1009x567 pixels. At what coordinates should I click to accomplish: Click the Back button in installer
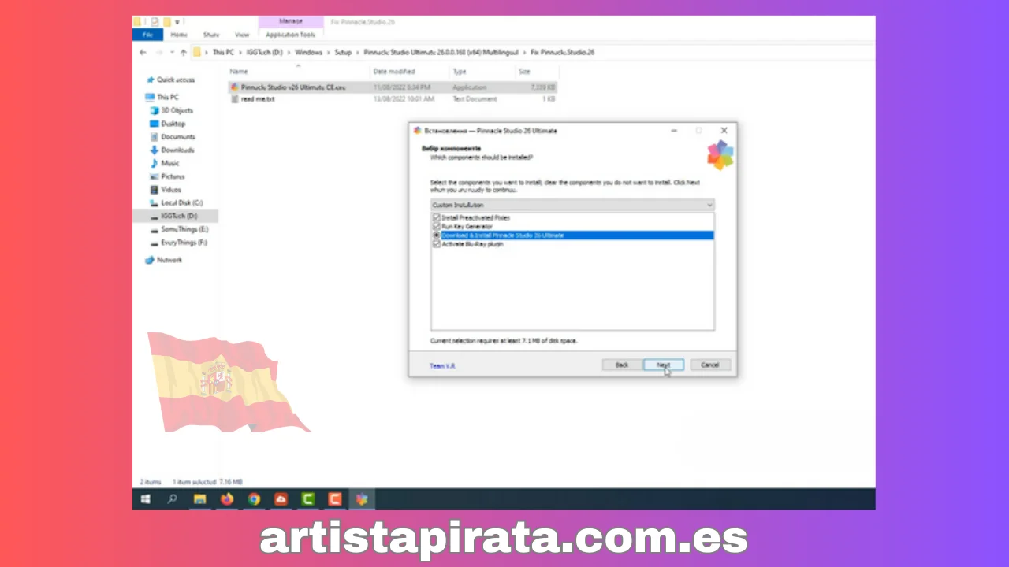[x=622, y=365]
